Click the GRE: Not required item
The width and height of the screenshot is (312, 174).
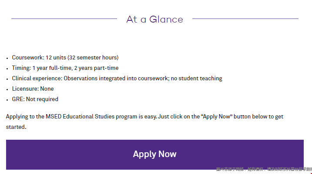click(35, 99)
